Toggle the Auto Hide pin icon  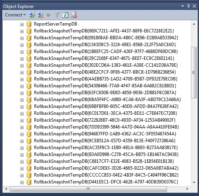click(x=188, y=6)
